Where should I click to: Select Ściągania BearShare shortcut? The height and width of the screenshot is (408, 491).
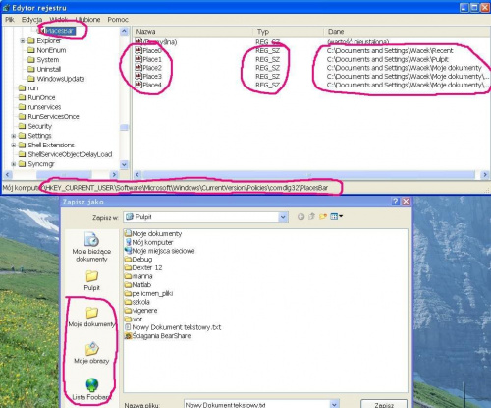point(158,336)
